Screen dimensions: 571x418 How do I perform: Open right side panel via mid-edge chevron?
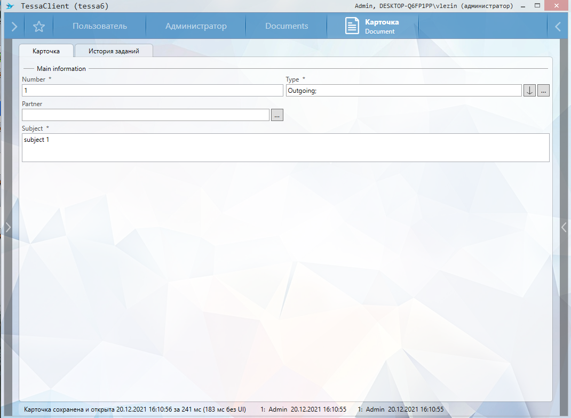tap(564, 227)
